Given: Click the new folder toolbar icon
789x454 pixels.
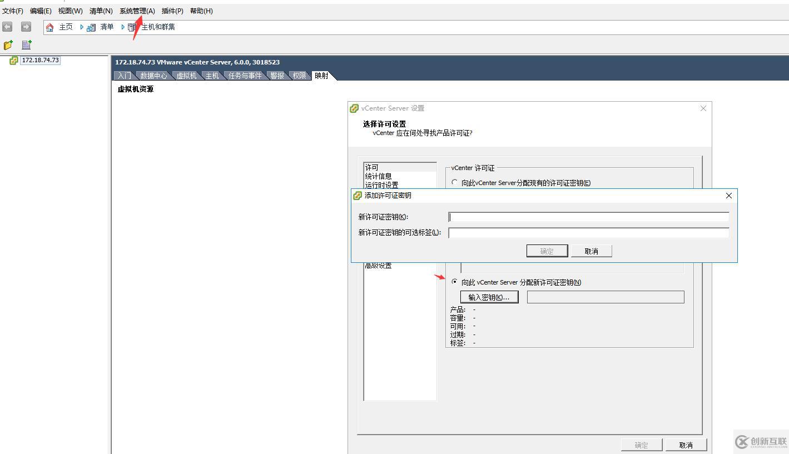Looking at the screenshot, I should click(8, 44).
